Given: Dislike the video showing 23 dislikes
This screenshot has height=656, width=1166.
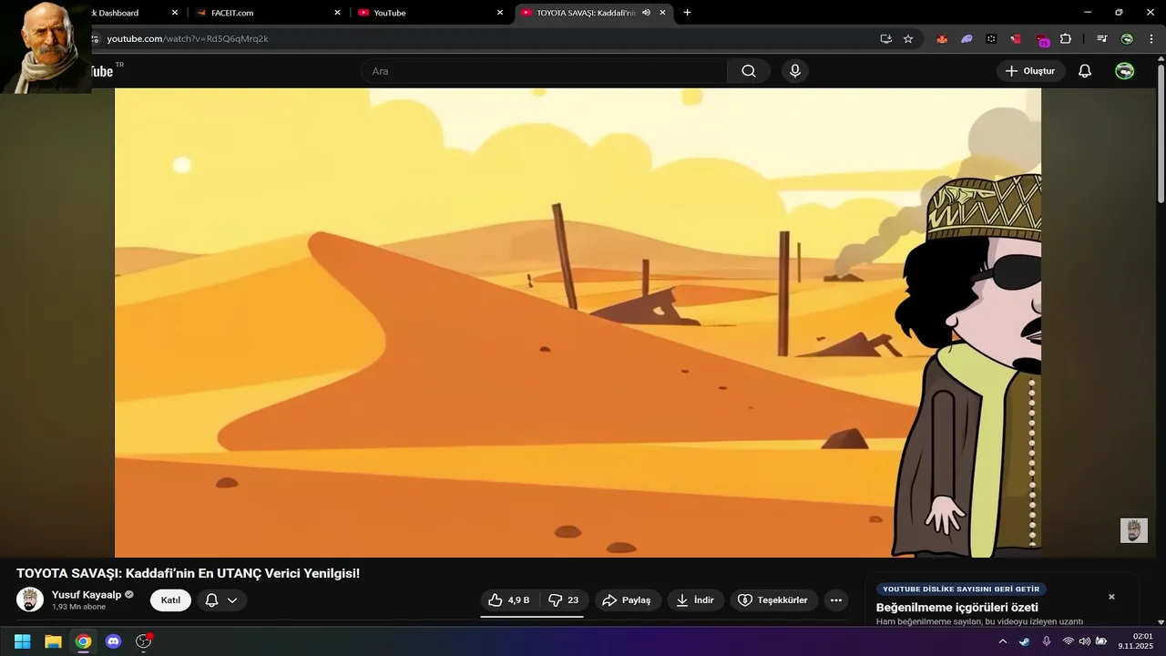Looking at the screenshot, I should [x=564, y=600].
